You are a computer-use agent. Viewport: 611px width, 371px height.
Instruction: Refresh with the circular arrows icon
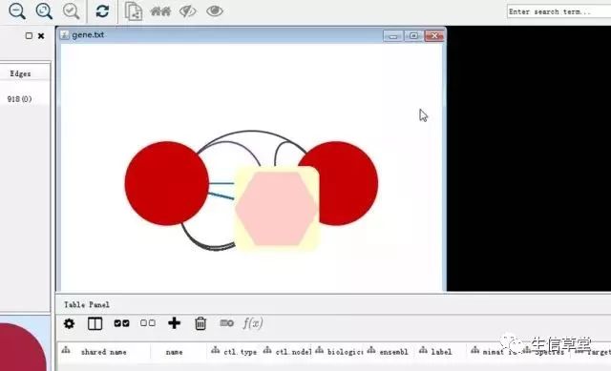click(x=102, y=10)
